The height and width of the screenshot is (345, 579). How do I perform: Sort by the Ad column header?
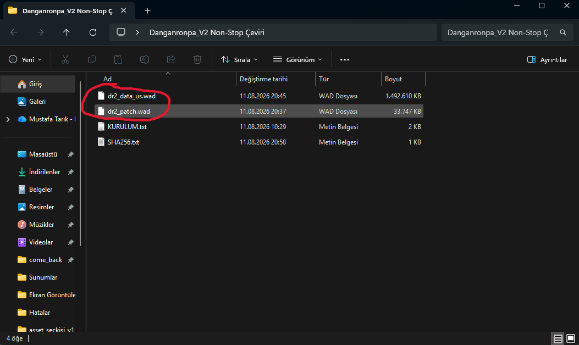coord(107,79)
